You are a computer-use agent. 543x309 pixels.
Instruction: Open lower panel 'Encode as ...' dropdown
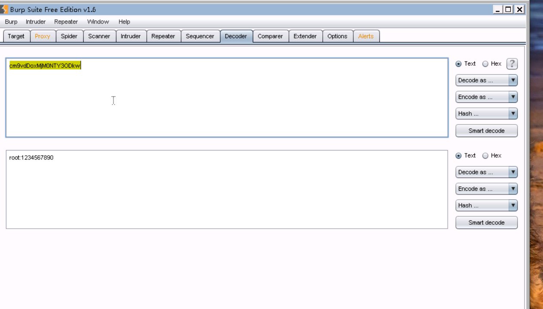coord(486,189)
